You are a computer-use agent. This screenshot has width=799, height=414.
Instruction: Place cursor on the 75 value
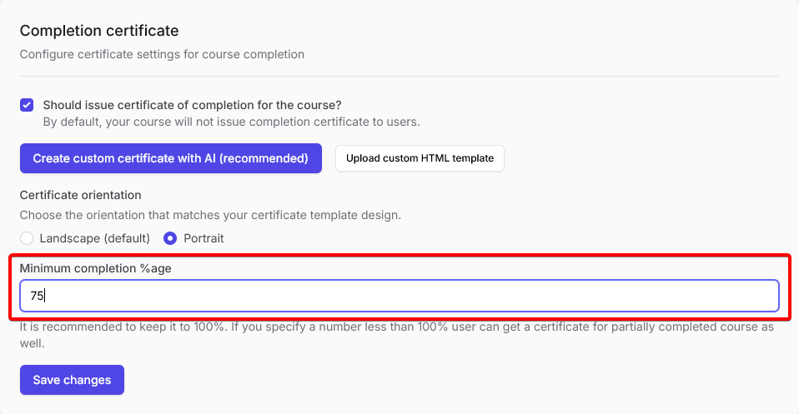(x=37, y=295)
